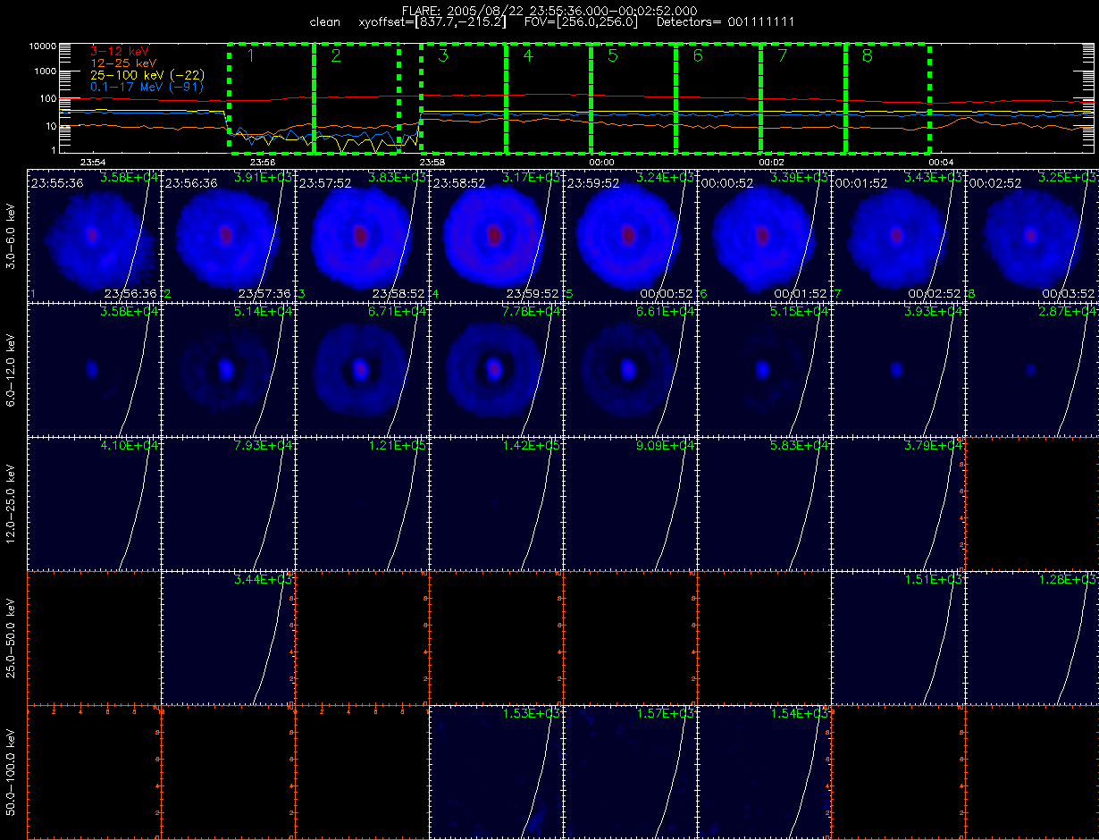
Task: Click the 3.24E+03 peak value
Action: pos(666,177)
